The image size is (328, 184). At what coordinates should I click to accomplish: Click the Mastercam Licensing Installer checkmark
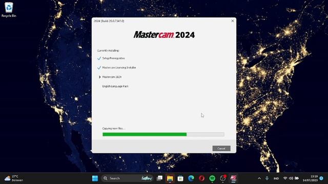click(99, 67)
